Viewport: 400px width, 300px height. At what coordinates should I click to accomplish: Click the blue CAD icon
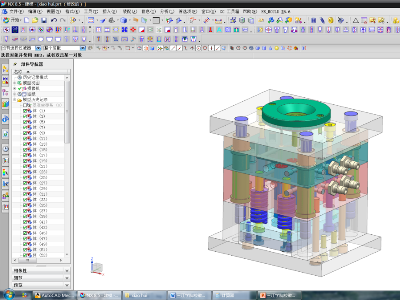15,30
